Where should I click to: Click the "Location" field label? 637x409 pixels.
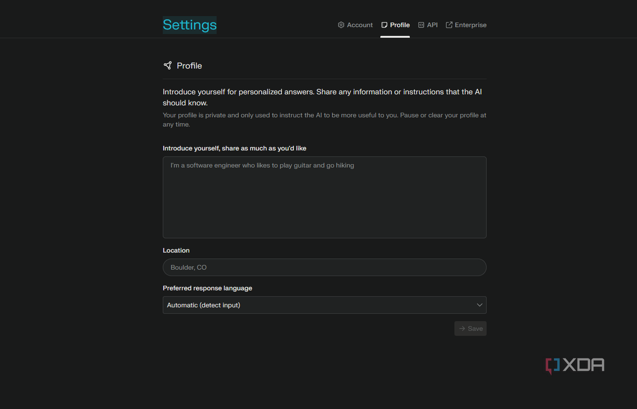click(x=176, y=250)
